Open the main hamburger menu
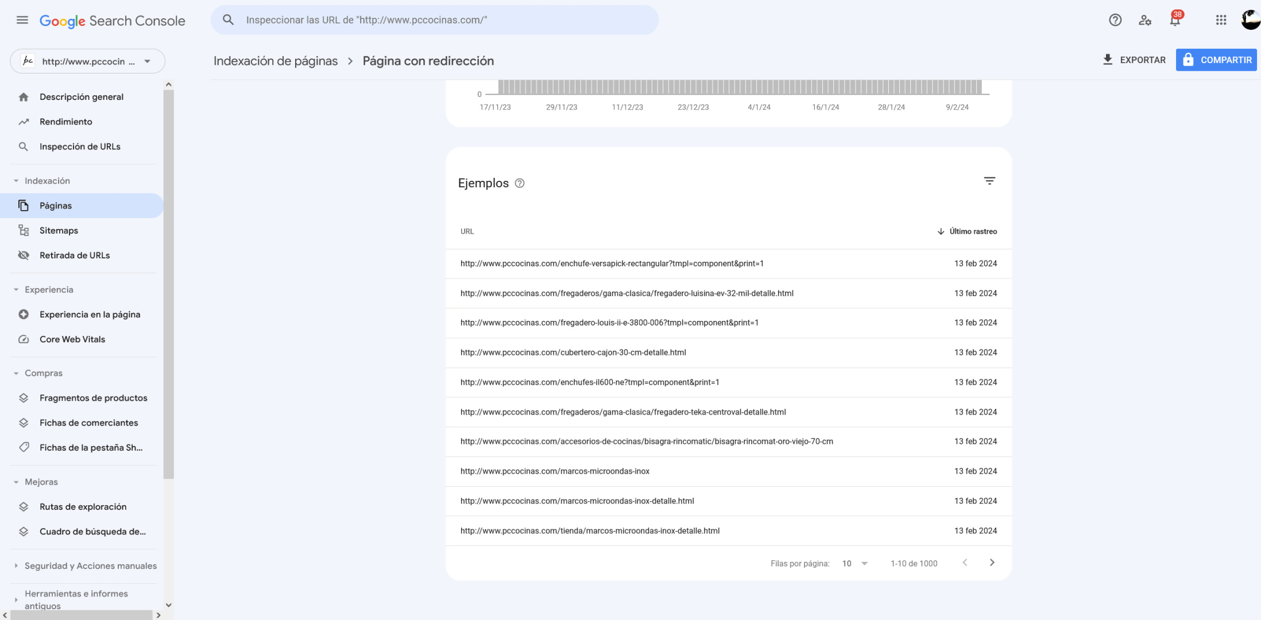The width and height of the screenshot is (1261, 620). point(22,20)
